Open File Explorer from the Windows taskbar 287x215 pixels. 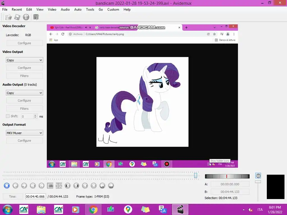click(x=41, y=209)
